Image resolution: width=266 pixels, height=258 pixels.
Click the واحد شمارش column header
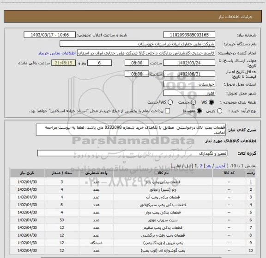tap(96, 173)
